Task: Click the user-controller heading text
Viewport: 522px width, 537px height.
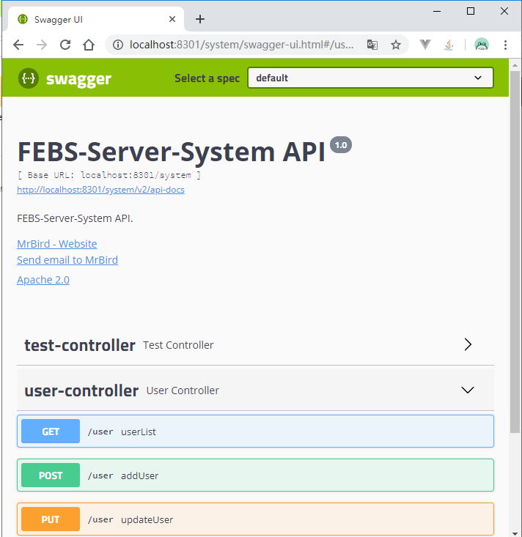Action: (81, 390)
